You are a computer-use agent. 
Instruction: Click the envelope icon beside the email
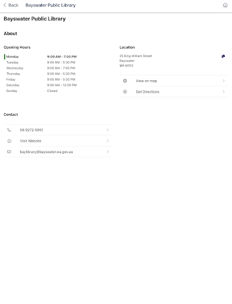[x=9, y=152]
